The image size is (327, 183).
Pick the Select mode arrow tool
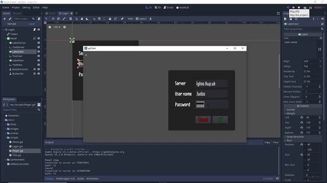click(x=46, y=19)
